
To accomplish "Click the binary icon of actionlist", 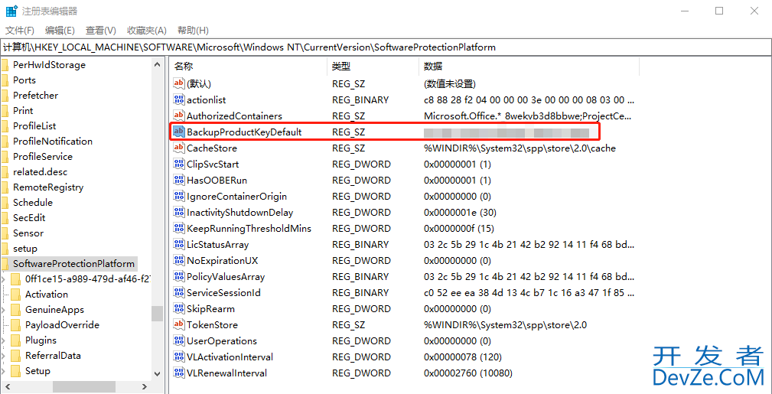I will [179, 100].
